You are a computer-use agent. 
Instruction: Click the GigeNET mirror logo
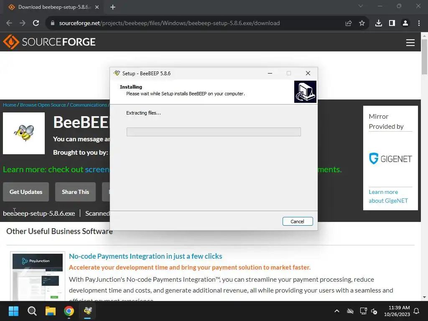click(390, 158)
